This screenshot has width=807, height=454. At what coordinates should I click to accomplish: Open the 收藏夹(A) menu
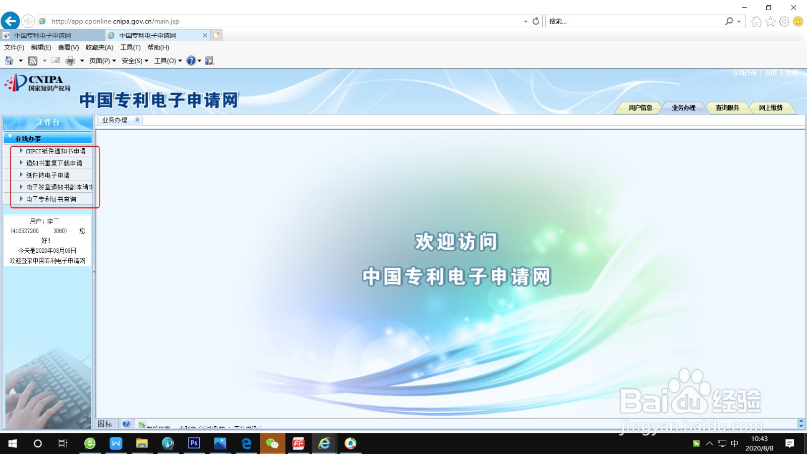(99, 47)
